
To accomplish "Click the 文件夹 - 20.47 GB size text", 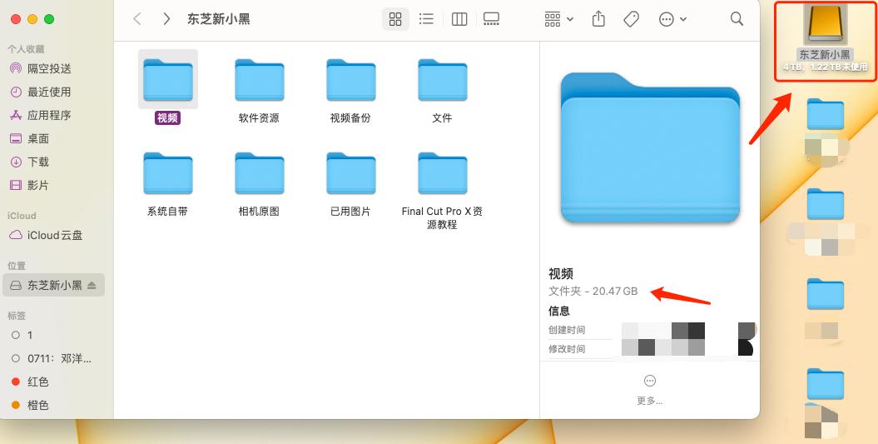I will (x=593, y=291).
